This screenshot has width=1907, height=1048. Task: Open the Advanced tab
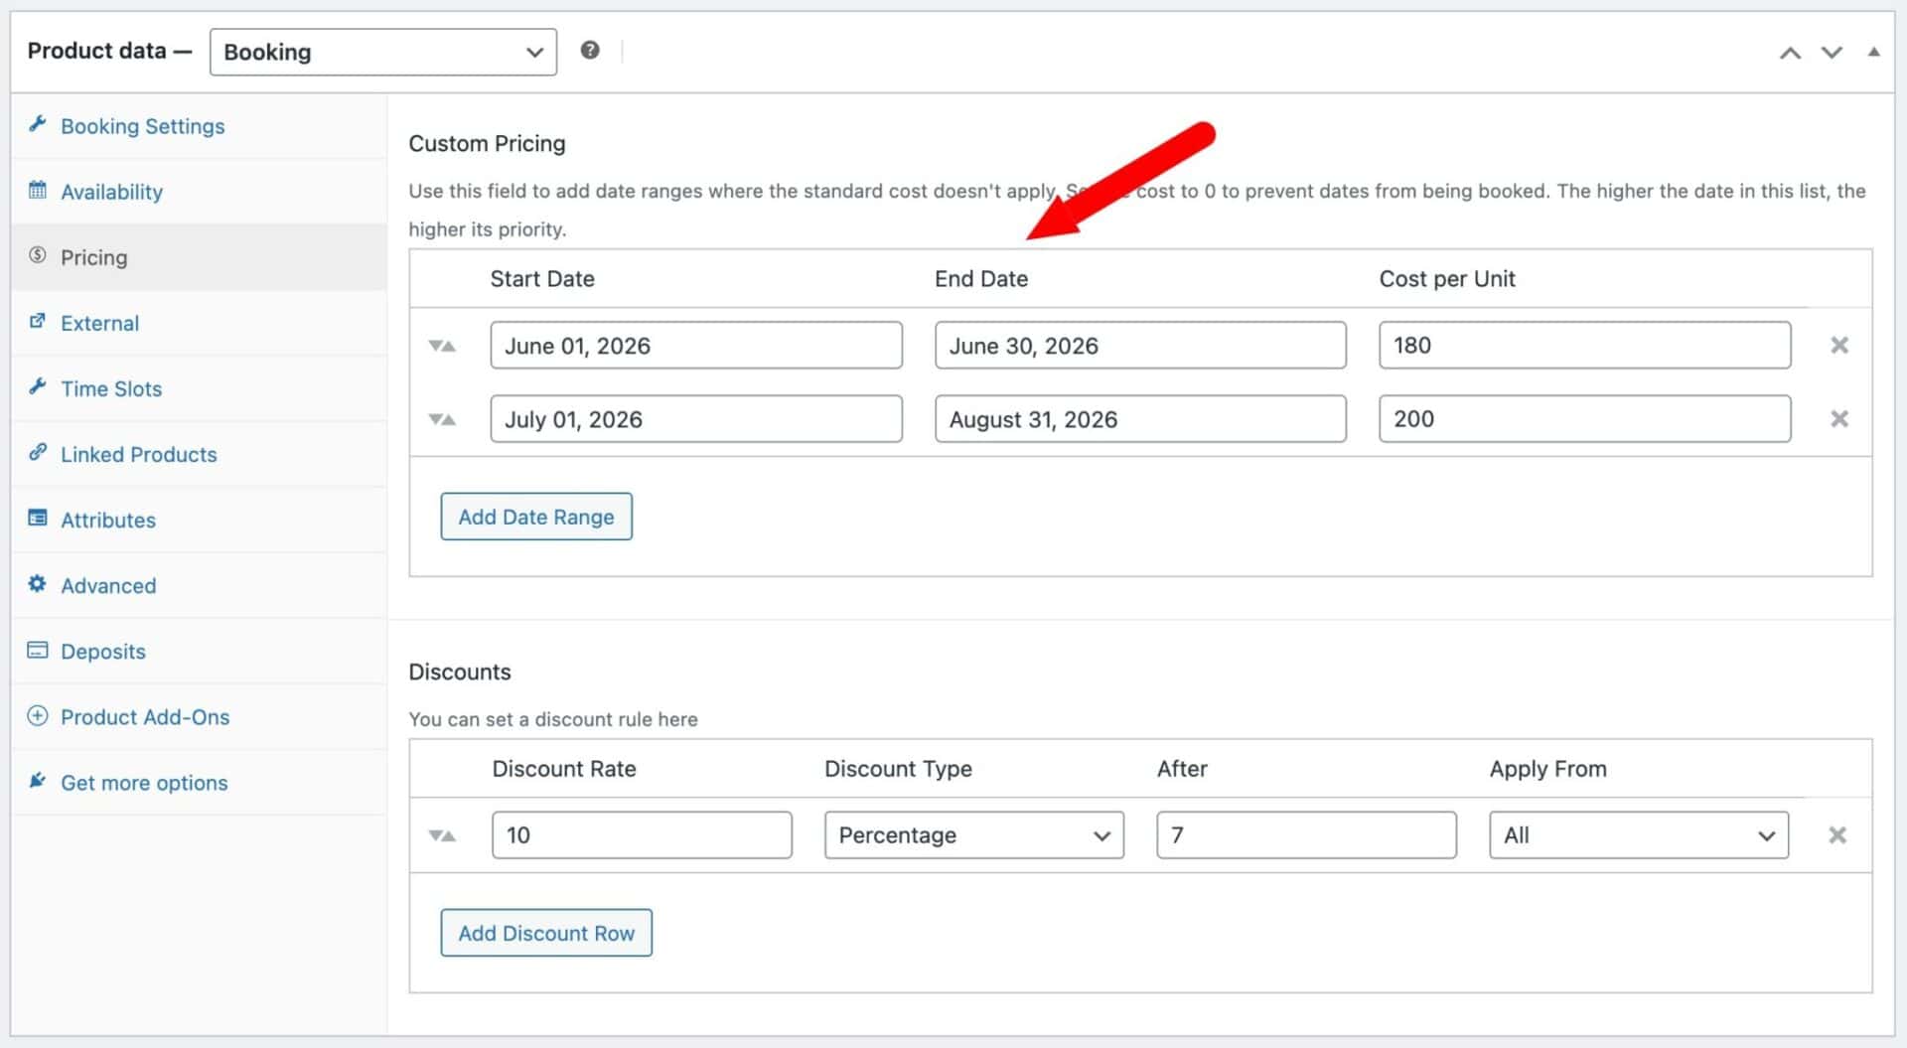(199, 585)
